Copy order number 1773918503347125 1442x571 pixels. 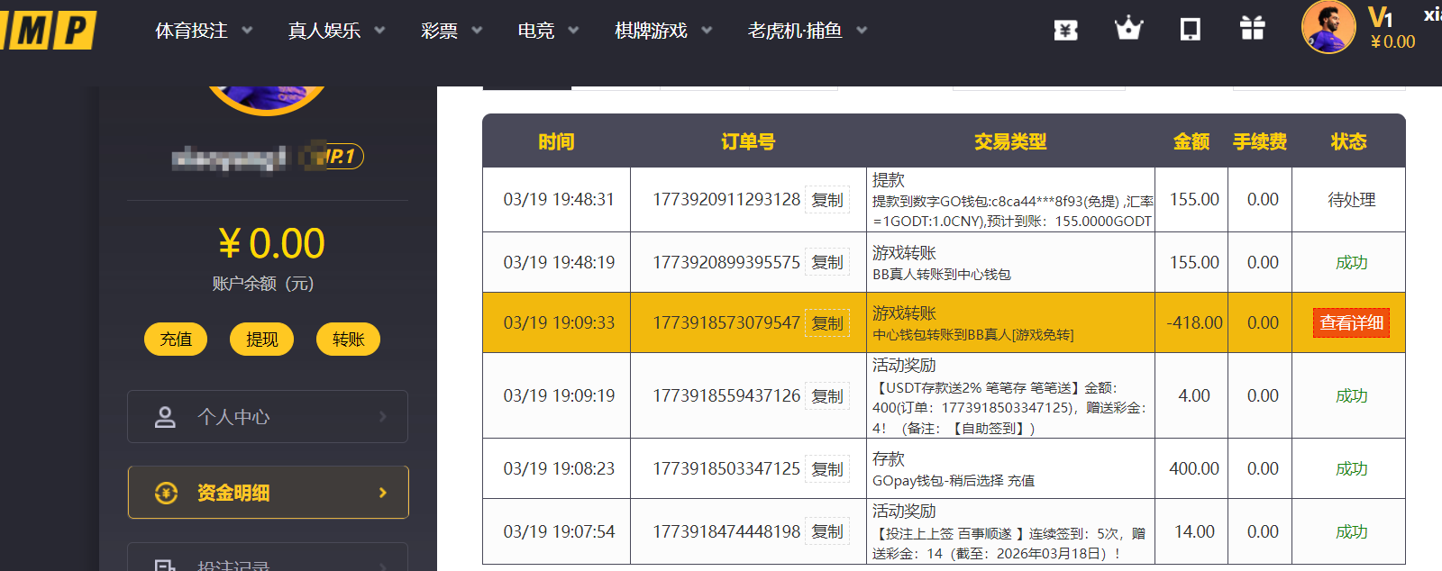827,469
